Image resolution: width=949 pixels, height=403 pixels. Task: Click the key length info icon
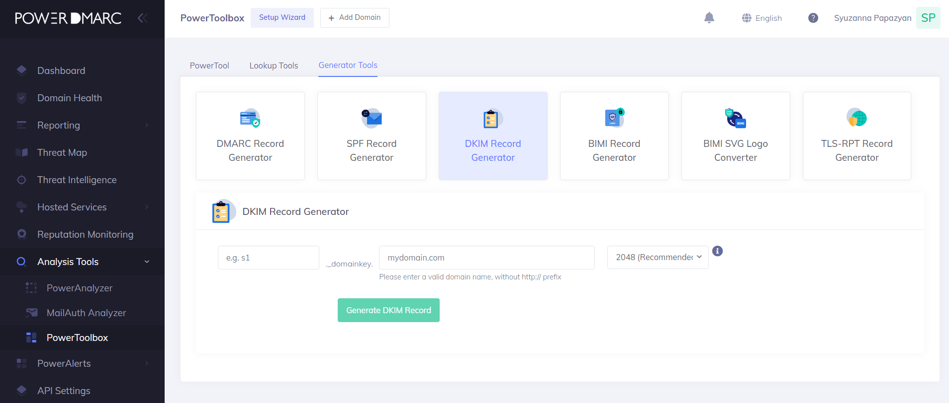click(x=717, y=251)
